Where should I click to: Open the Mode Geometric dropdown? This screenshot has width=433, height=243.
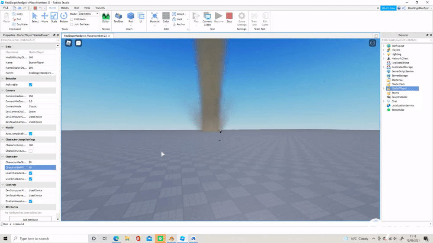(x=88, y=14)
